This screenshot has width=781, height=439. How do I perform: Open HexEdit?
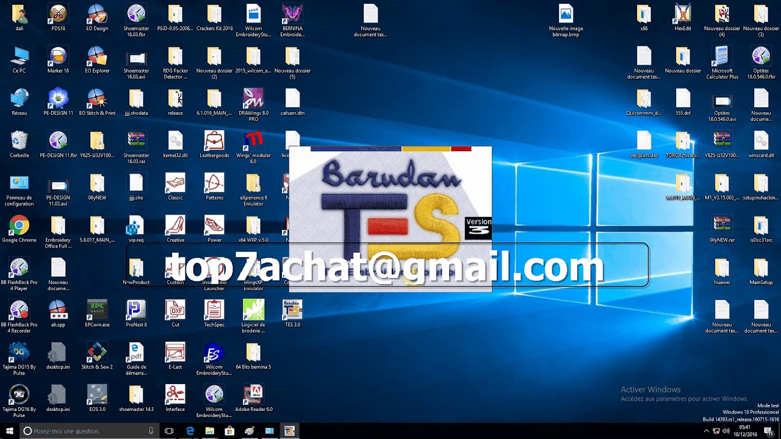click(683, 12)
